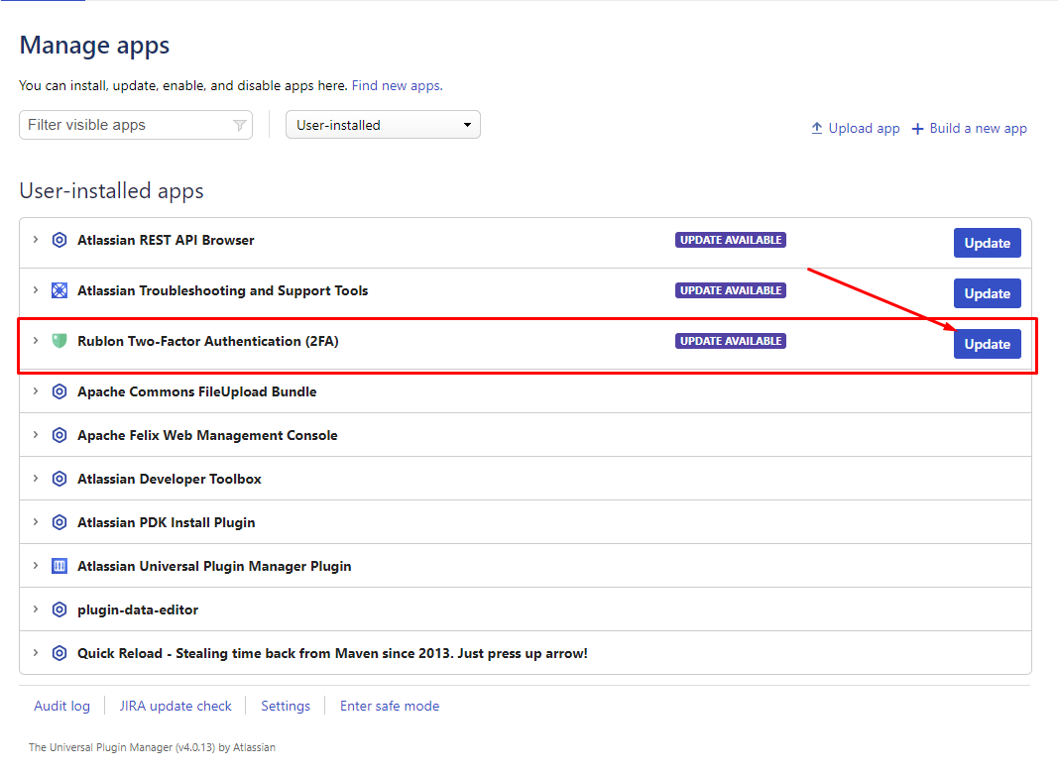Focus the Filter visible apps field
1058x773 pixels.
pos(124,125)
